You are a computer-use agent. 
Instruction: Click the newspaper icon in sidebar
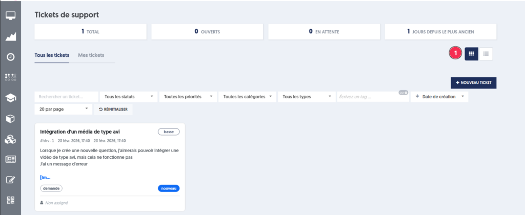[10, 159]
